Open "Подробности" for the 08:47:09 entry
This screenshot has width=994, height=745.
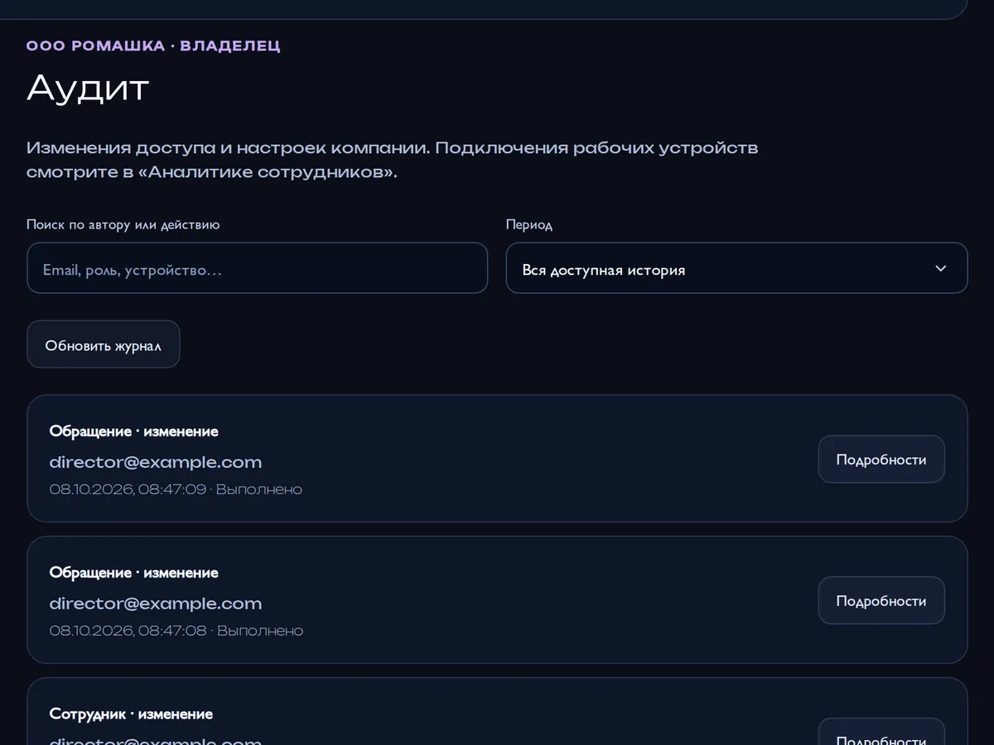click(x=881, y=459)
